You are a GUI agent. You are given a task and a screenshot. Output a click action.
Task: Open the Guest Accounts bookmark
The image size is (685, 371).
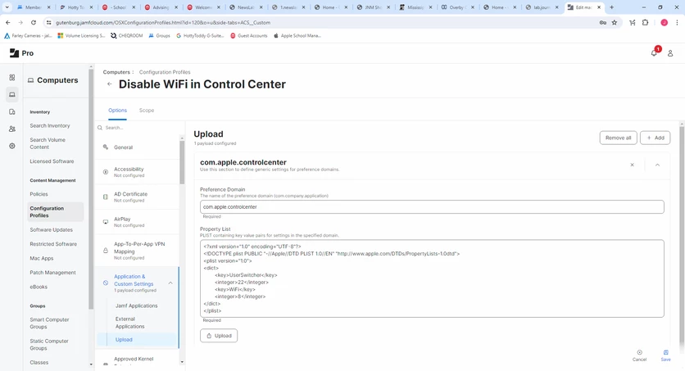248,36
